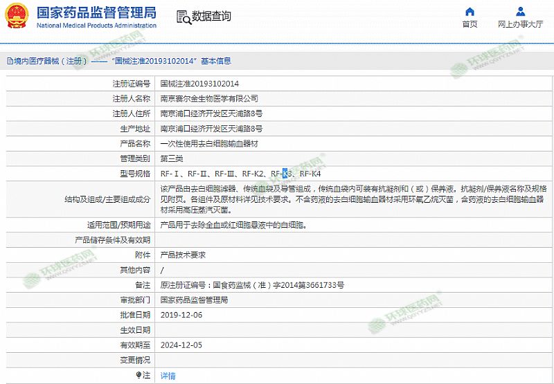Screen dimensions: 554x384
Task: Click the breadcrumb page icon before 境内医疗器械
Action: [9, 61]
